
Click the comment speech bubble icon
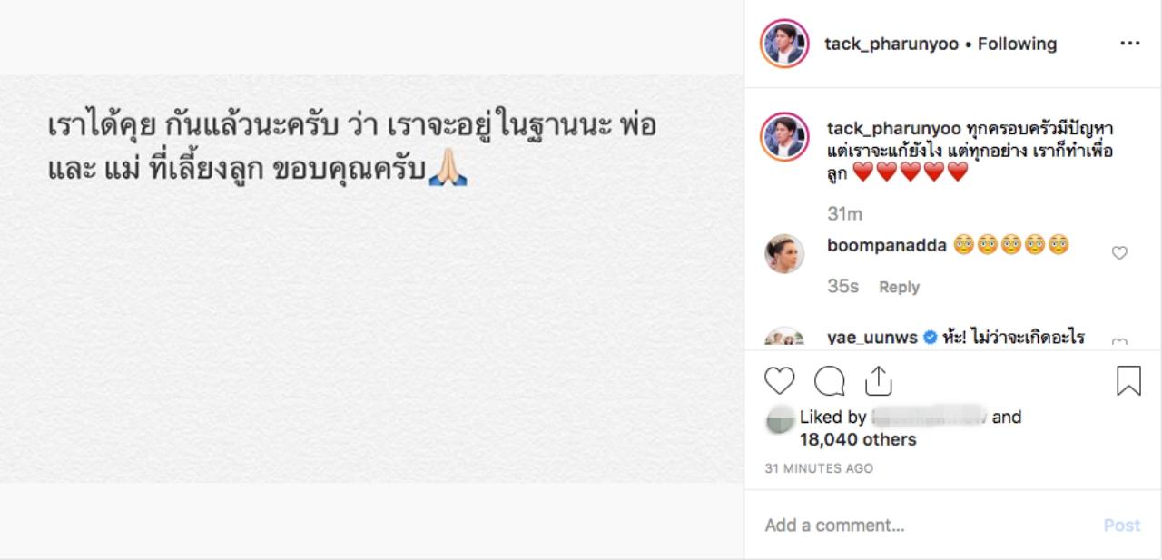coord(829,381)
